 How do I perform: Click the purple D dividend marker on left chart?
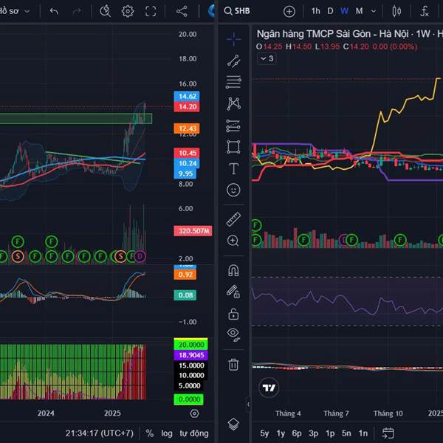point(140,256)
